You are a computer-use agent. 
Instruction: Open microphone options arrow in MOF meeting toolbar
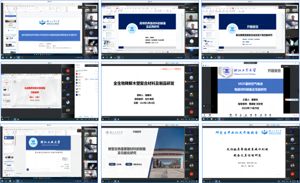pyautogui.click(x=207, y=115)
